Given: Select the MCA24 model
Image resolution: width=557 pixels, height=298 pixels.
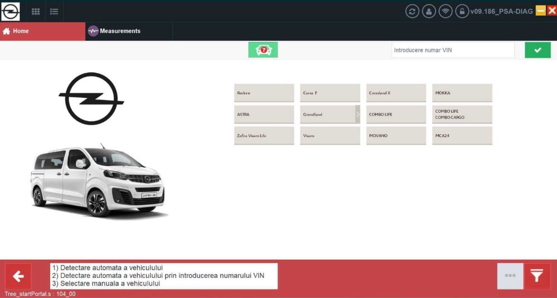Looking at the screenshot, I should pyautogui.click(x=462, y=136).
